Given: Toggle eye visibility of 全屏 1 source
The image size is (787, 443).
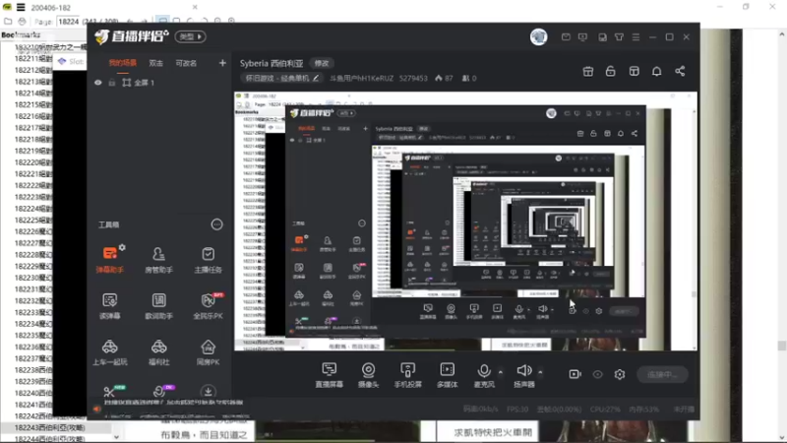Looking at the screenshot, I should (97, 83).
